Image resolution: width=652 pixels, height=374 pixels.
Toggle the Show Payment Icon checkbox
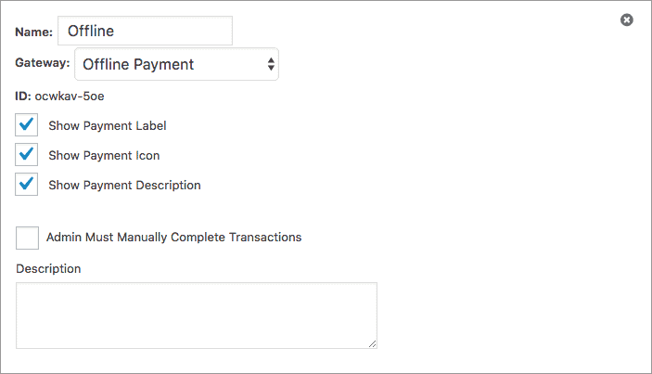27,155
